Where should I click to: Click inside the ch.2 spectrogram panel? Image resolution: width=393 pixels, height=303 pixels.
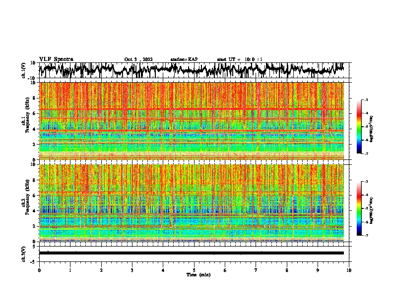pyautogui.click(x=192, y=202)
